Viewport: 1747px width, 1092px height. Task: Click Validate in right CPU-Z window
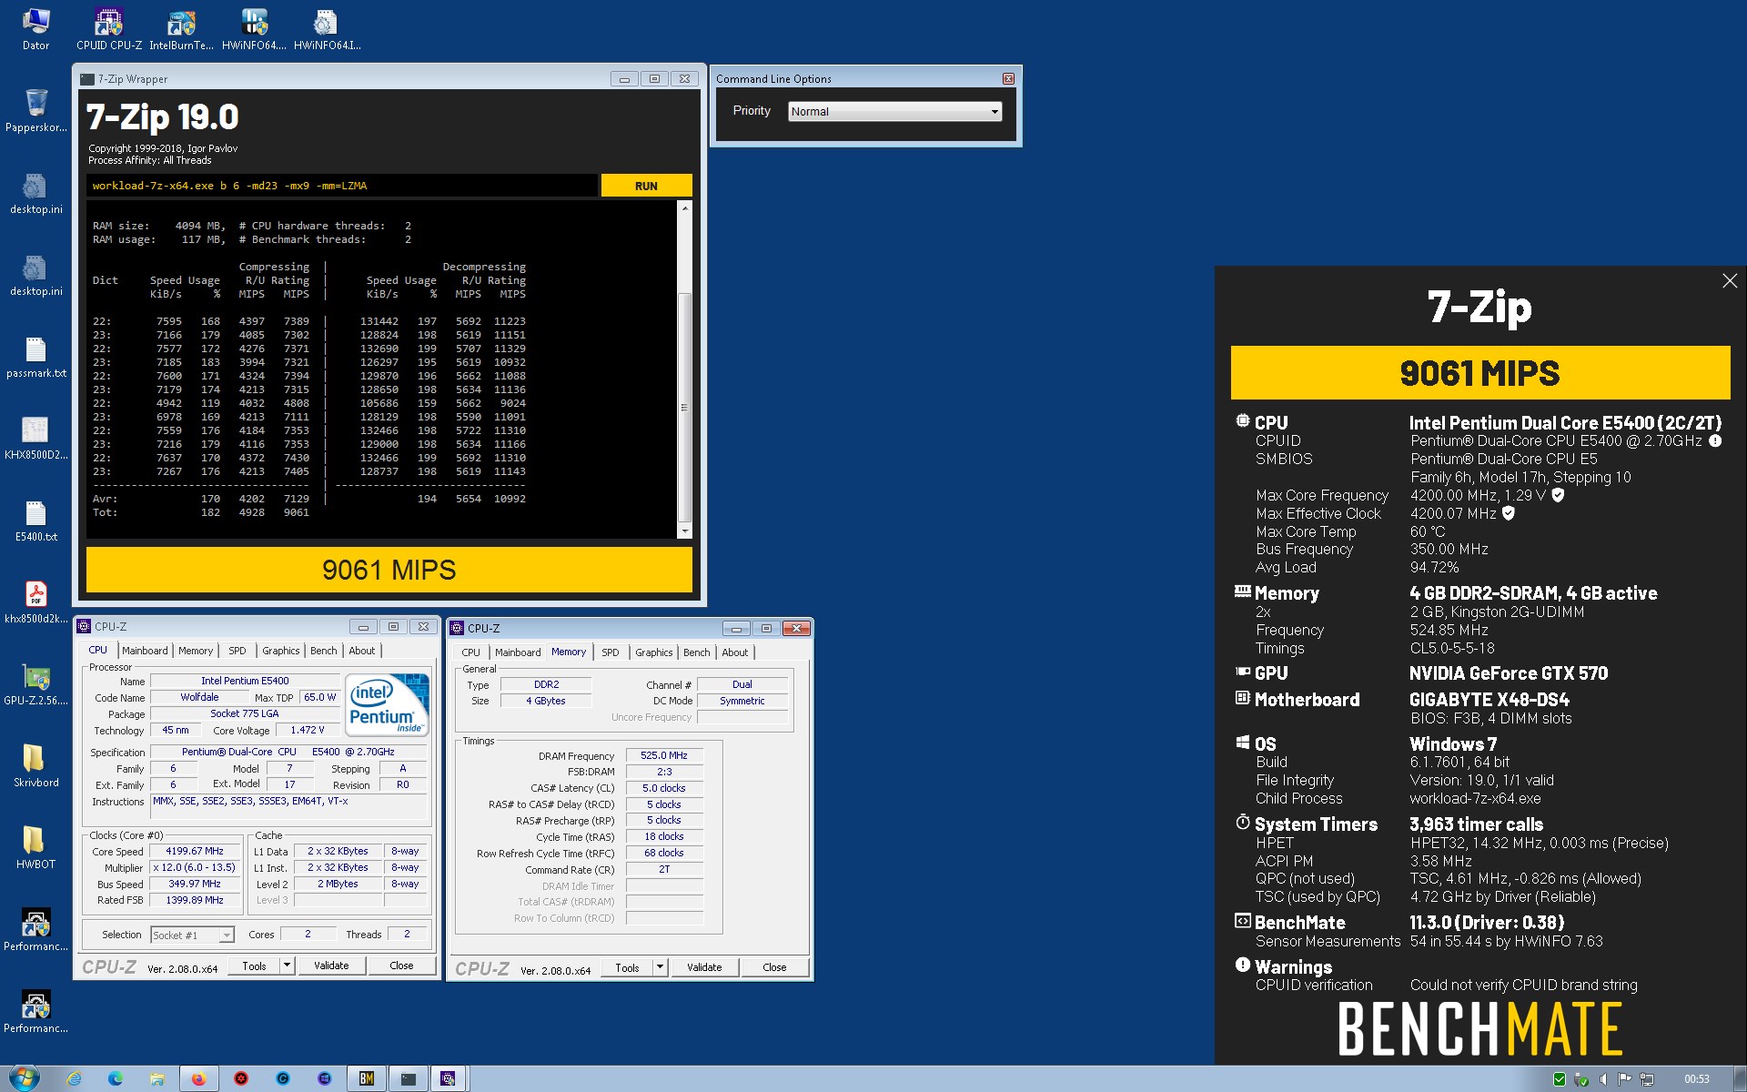[x=704, y=966]
